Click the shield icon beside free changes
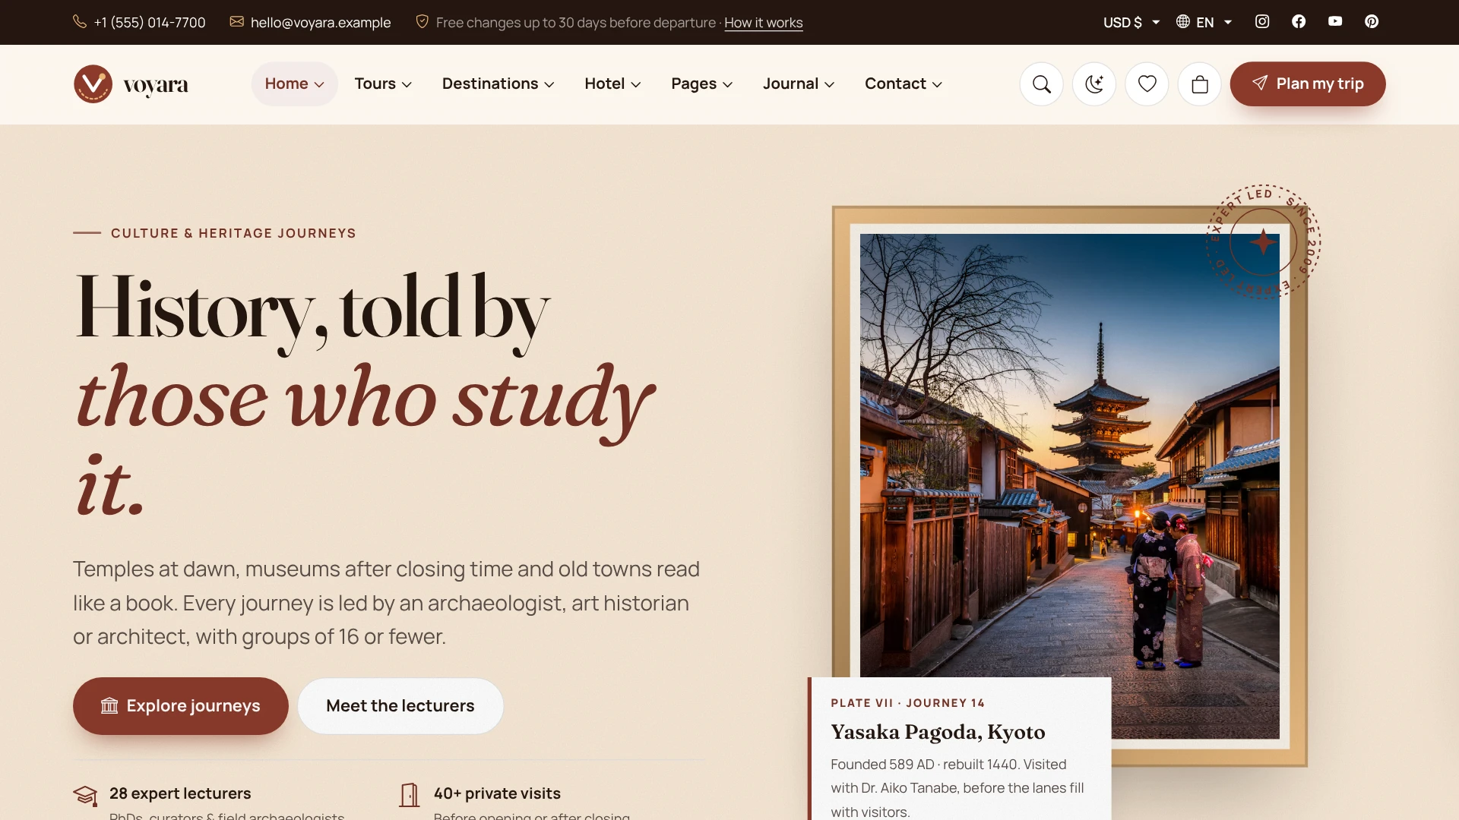This screenshot has width=1459, height=820. click(x=422, y=21)
